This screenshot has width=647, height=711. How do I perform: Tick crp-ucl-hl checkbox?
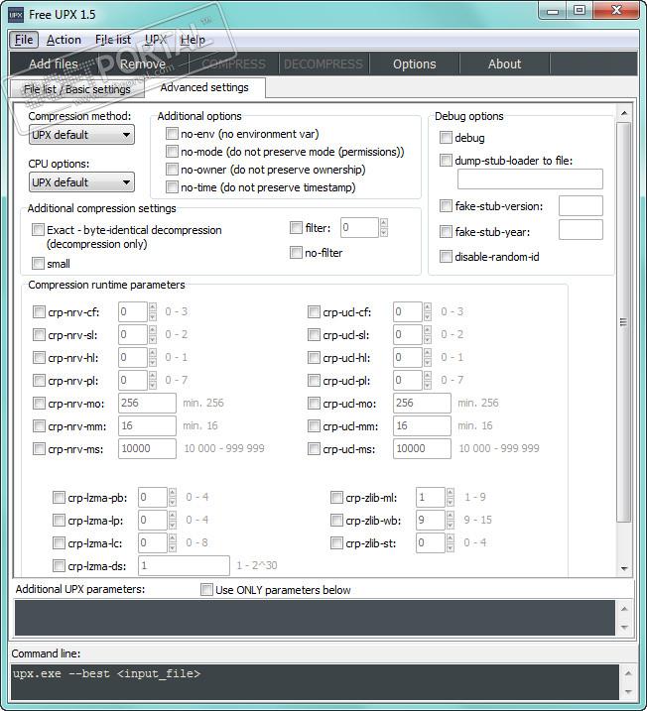click(x=314, y=357)
